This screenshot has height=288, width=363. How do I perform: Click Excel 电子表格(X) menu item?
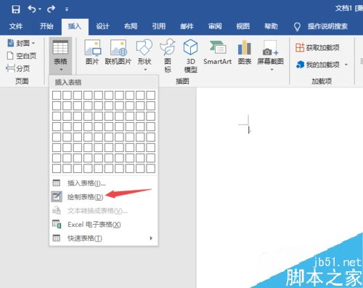pos(104,225)
